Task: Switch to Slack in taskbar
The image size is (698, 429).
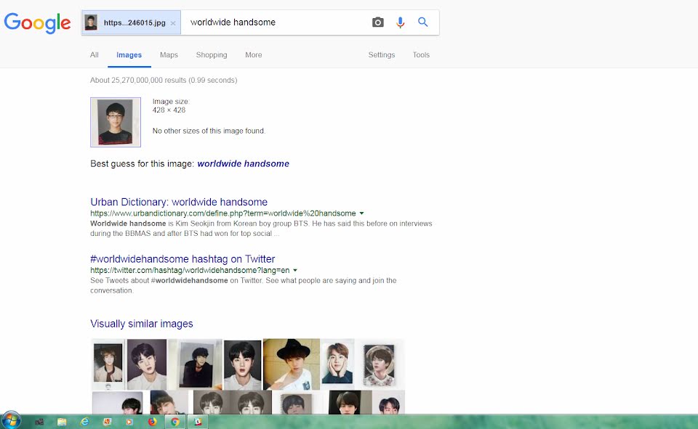Action: coord(198,422)
